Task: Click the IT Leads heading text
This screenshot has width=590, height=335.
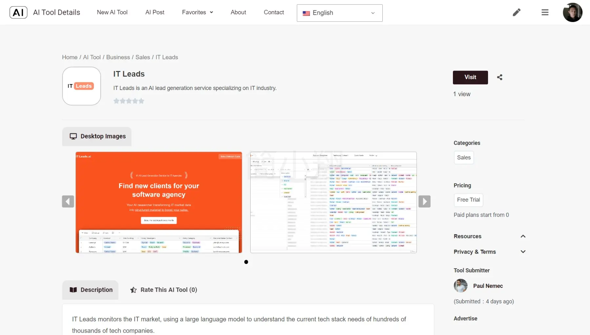Action: pos(129,74)
